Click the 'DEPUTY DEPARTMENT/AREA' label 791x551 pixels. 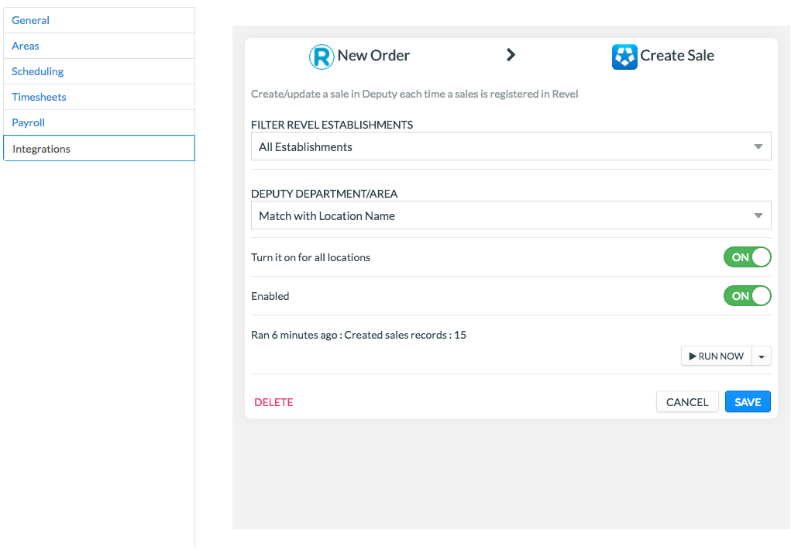(x=325, y=194)
